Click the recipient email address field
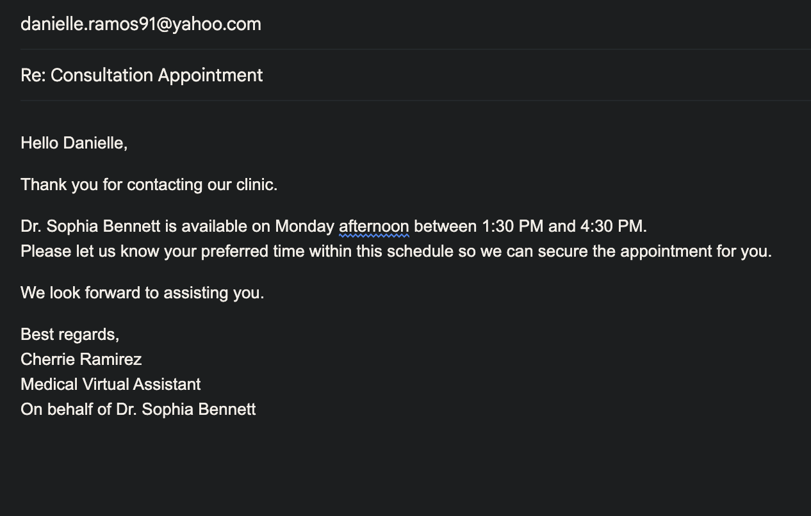Viewport: 811px width, 516px height. pos(141,24)
